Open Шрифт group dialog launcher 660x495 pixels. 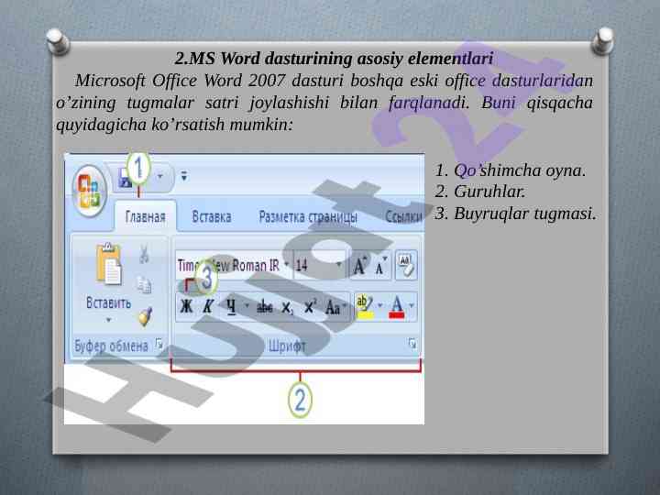[x=412, y=344]
